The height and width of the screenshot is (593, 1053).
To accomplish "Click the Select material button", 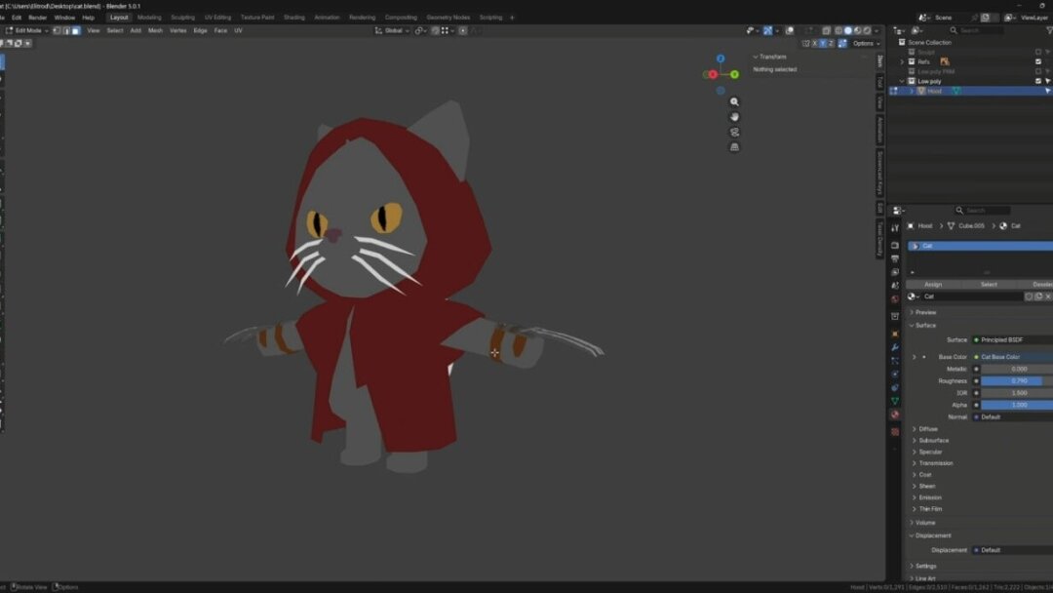I will 989,284.
